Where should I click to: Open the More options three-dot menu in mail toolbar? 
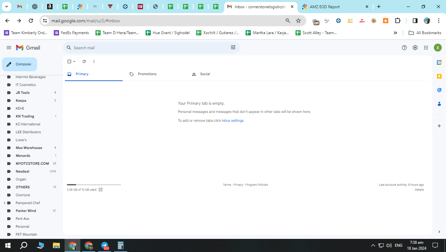click(94, 61)
